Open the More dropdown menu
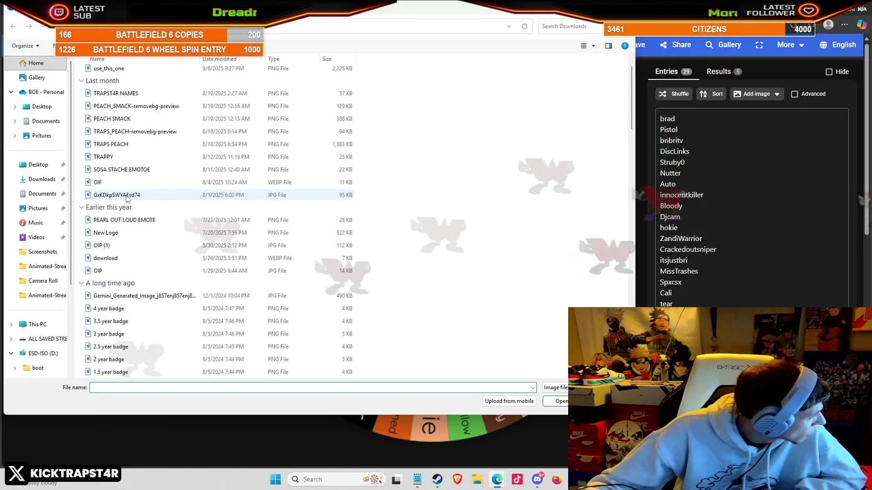Screen dimensions: 872x490 [791, 45]
